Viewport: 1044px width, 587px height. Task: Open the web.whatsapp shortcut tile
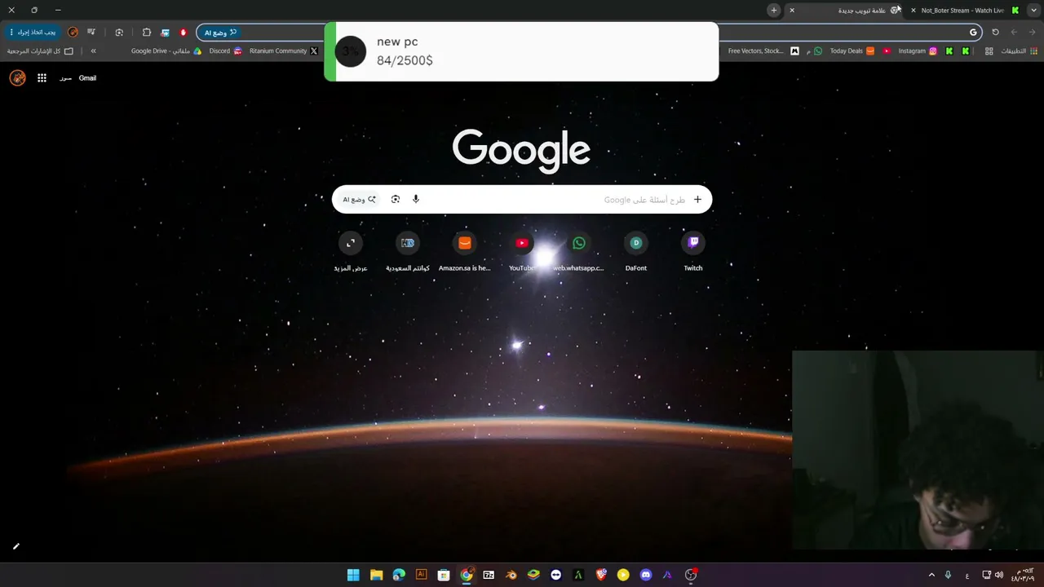pyautogui.click(x=579, y=251)
